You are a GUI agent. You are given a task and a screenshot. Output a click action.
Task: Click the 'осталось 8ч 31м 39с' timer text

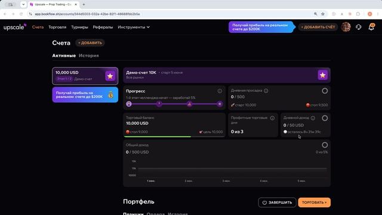tap(302, 132)
